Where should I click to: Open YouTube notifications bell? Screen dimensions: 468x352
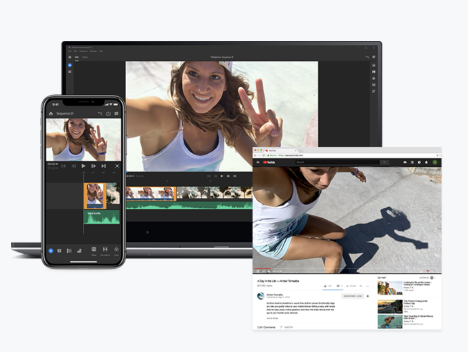coord(426,162)
